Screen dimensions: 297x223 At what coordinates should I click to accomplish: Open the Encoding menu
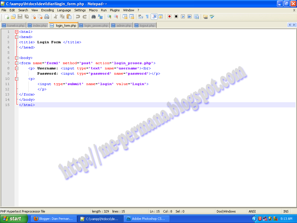pyautogui.click(x=47, y=10)
